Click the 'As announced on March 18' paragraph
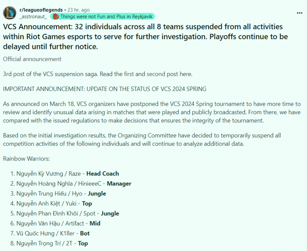 pos(152,112)
